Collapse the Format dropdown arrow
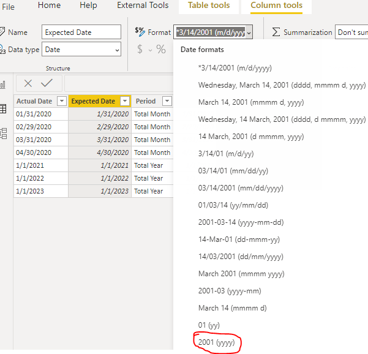The height and width of the screenshot is (354, 368). (x=249, y=32)
